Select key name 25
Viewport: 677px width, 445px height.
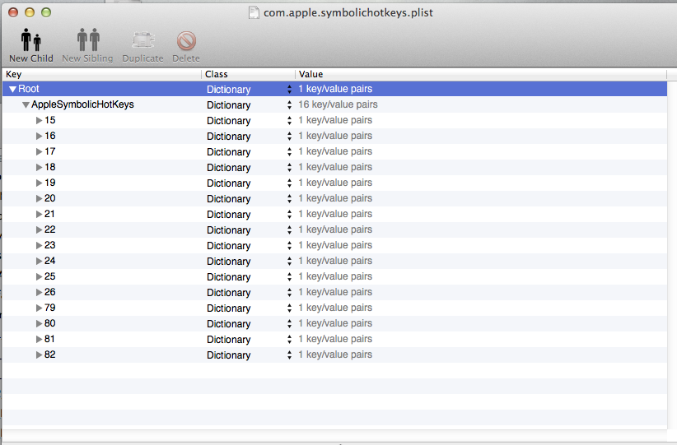[50, 276]
